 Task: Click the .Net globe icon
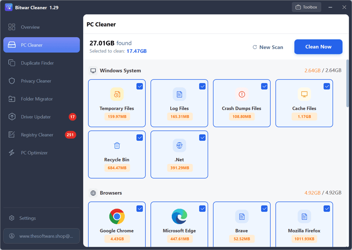coord(179,146)
